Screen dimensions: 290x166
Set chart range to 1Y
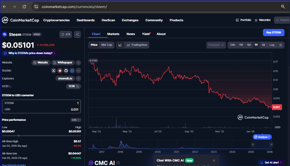click(x=256, y=45)
